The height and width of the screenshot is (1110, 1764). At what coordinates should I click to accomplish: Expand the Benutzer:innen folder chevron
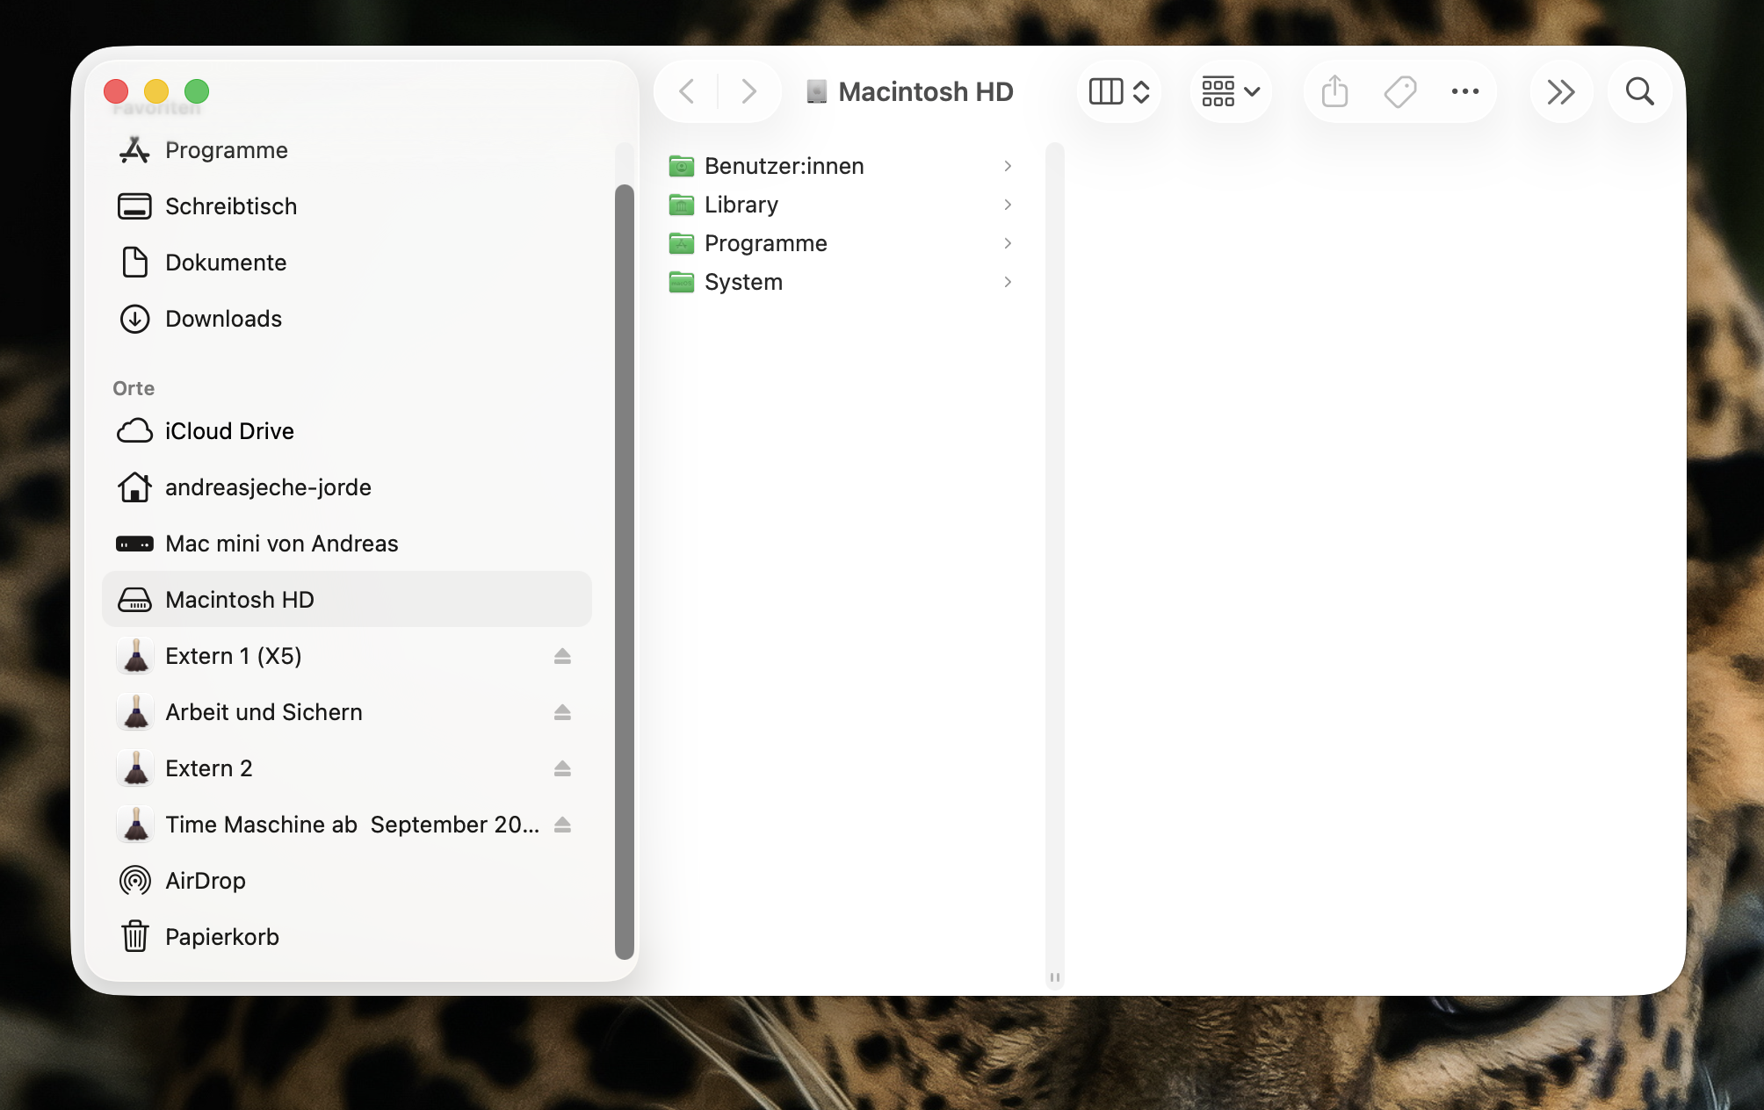pyautogui.click(x=1008, y=166)
